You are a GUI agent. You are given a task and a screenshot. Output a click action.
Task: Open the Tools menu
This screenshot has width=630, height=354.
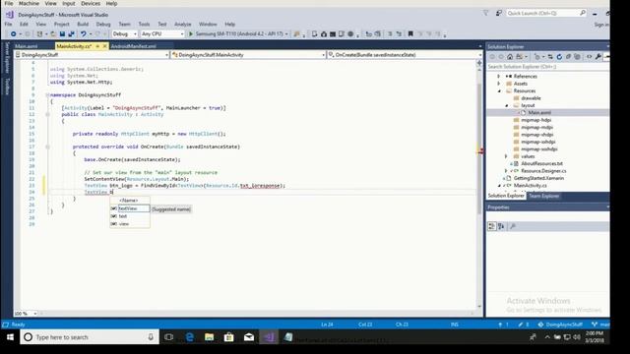click(144, 24)
